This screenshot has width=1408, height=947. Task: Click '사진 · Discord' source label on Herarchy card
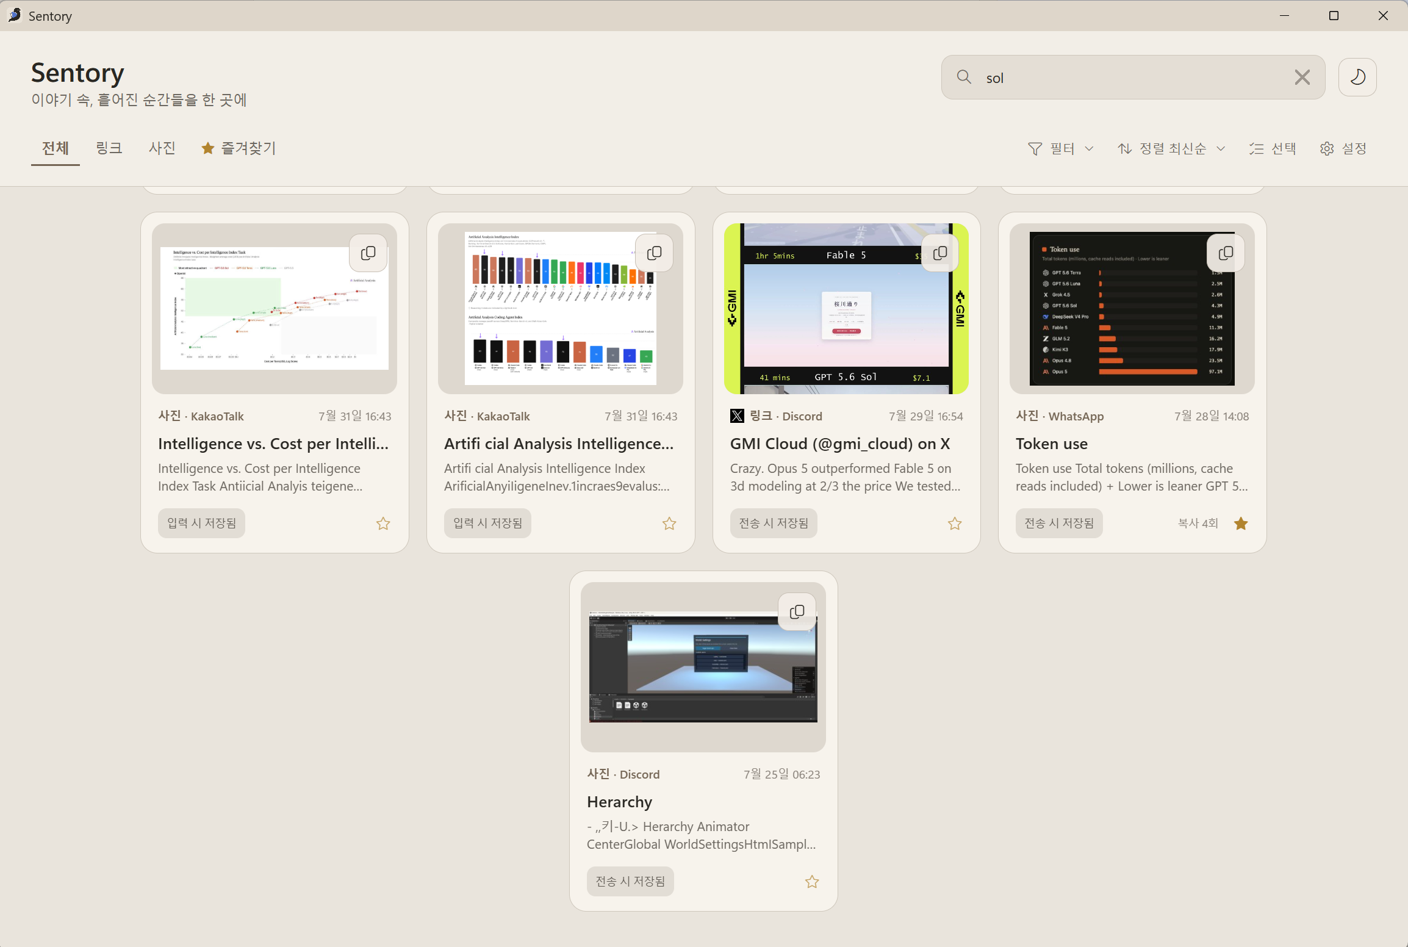click(x=623, y=774)
